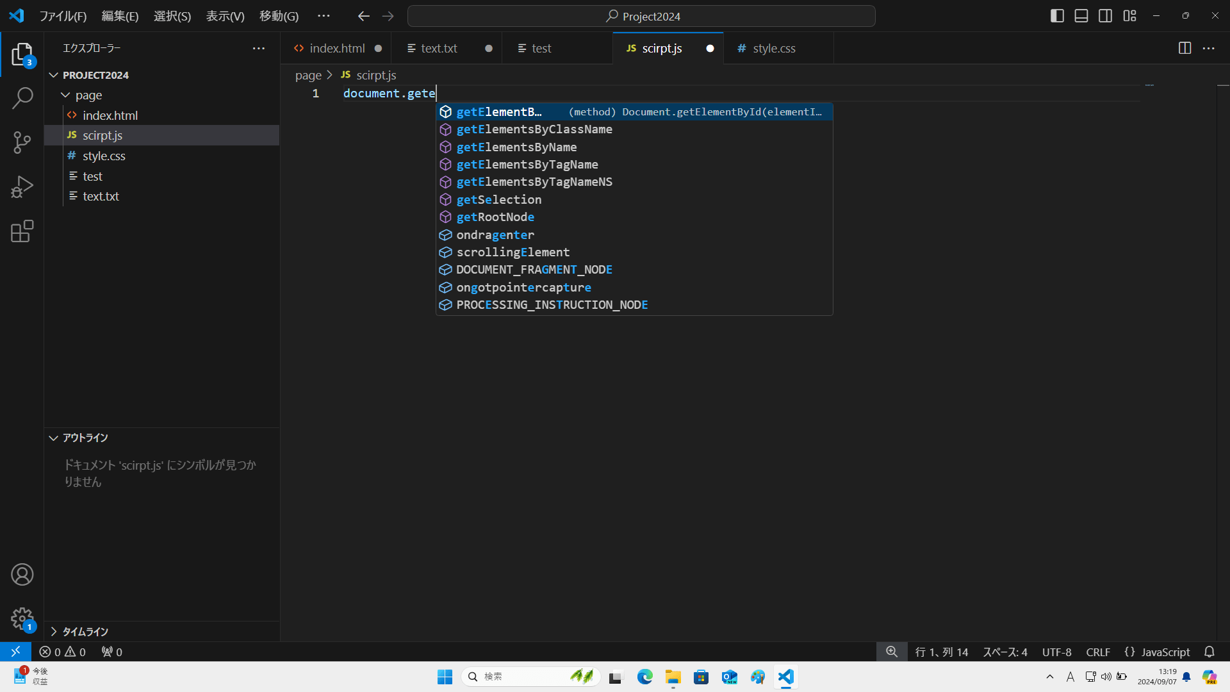The width and height of the screenshot is (1230, 692).
Task: Open the Search view in activity bar
Action: click(x=22, y=98)
